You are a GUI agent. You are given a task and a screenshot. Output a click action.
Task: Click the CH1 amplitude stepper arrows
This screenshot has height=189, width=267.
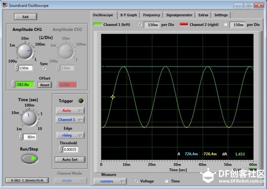click(x=17, y=68)
